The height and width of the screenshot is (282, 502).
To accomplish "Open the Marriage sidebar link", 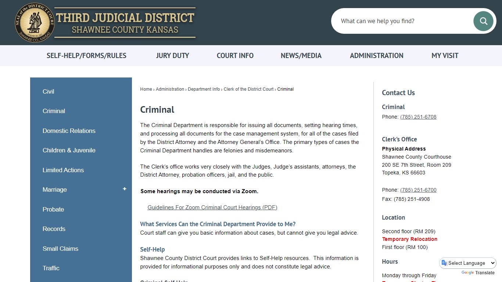I will coord(54,189).
